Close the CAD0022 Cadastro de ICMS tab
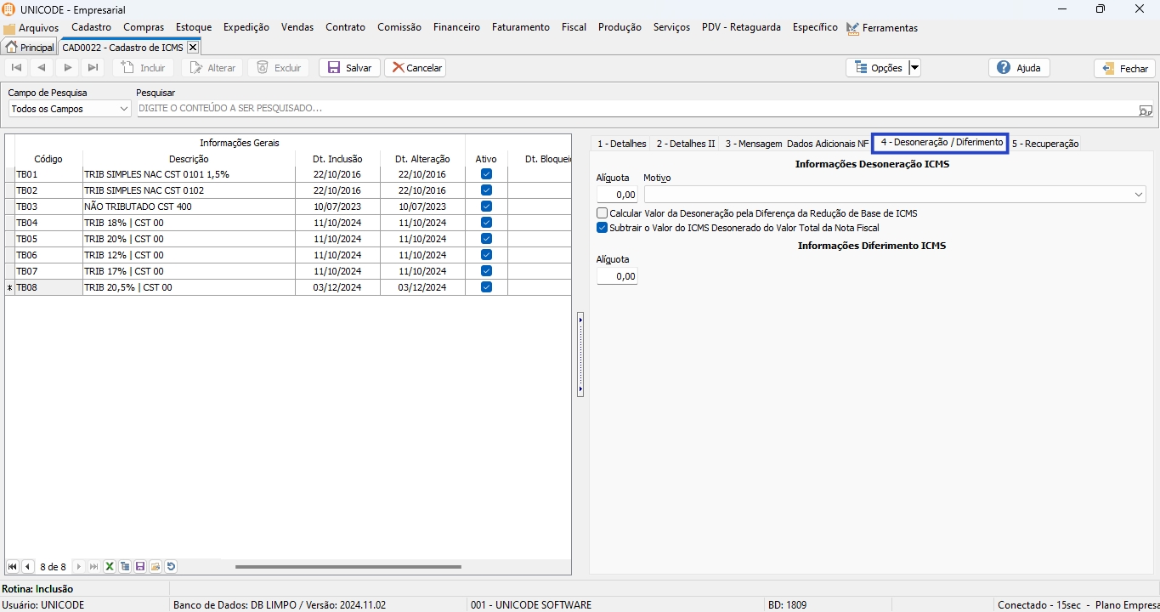 tap(193, 48)
